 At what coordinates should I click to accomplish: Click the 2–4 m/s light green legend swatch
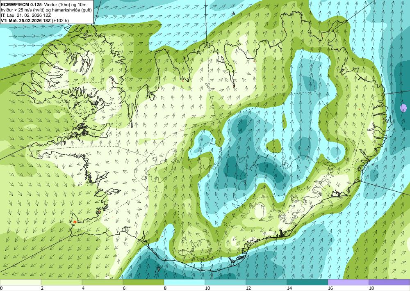click(61, 282)
